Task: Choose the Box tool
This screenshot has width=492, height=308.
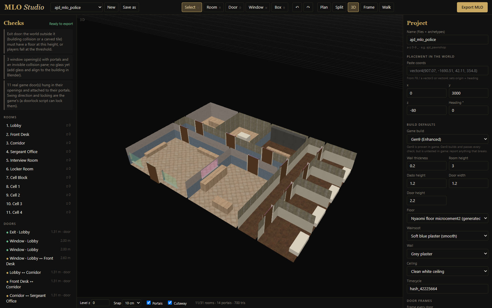Action: pyautogui.click(x=280, y=7)
